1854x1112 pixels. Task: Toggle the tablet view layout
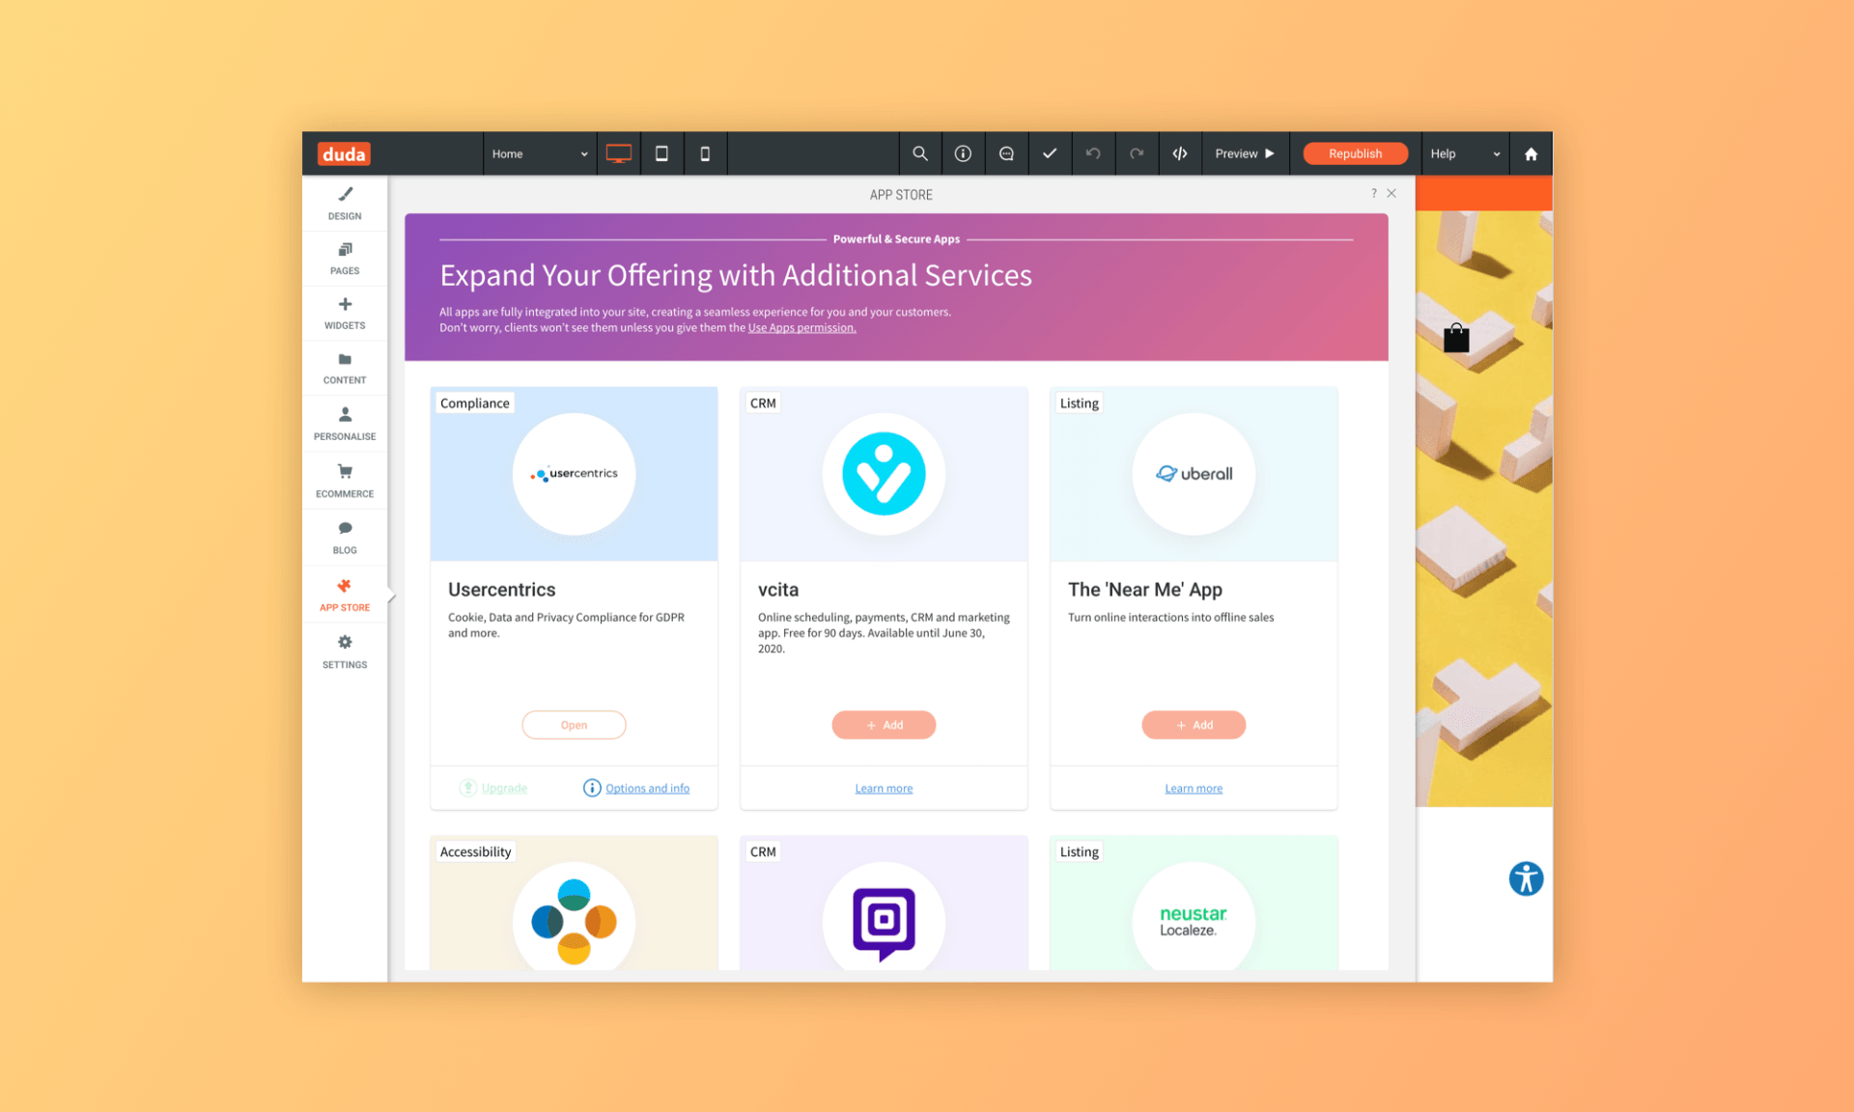click(x=662, y=154)
